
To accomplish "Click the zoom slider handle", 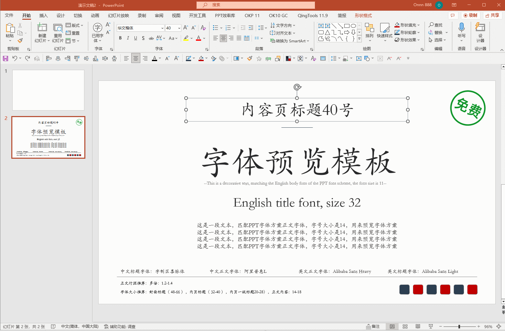I will [459, 326].
